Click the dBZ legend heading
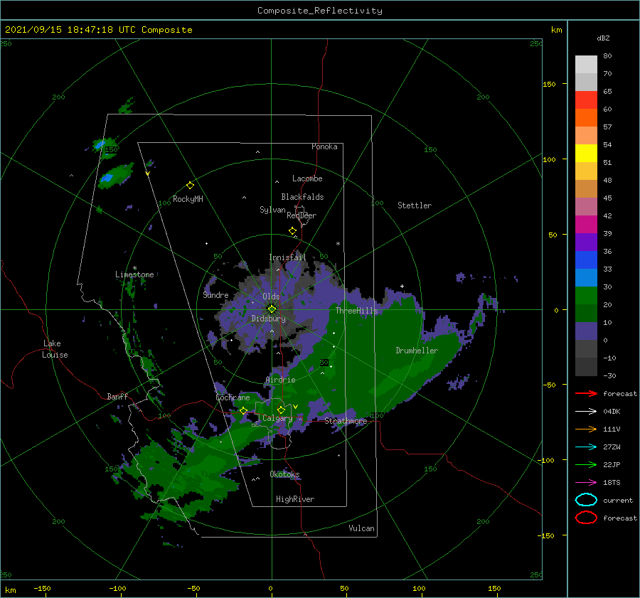 click(603, 38)
